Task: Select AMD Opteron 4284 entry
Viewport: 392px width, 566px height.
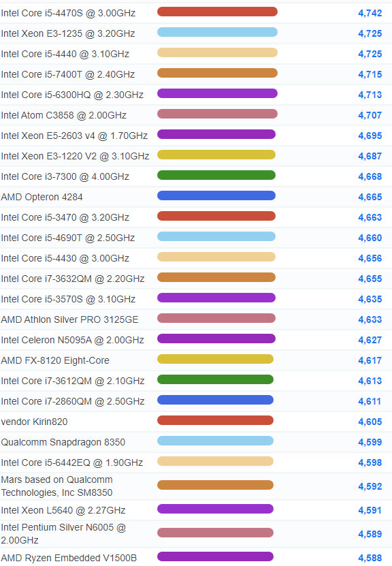Action: click(42, 197)
